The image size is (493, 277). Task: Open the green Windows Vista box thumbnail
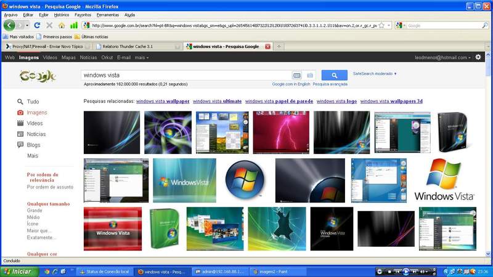(165, 228)
